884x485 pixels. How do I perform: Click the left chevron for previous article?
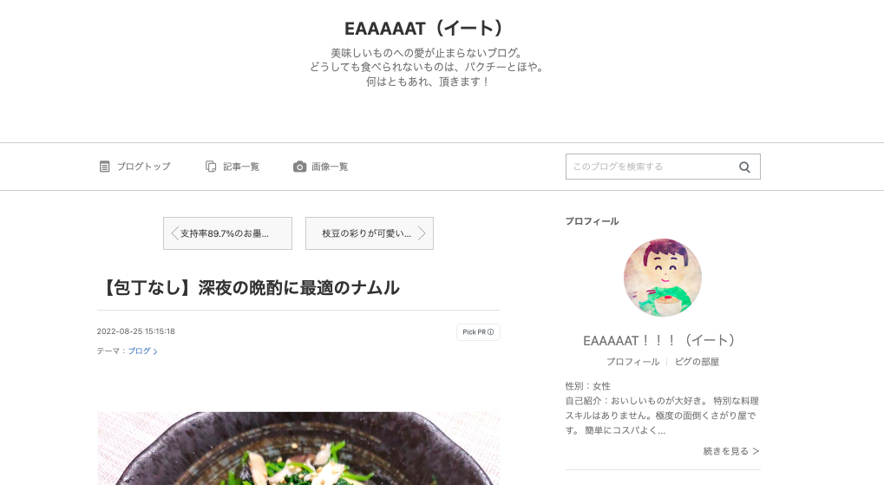[x=174, y=233]
